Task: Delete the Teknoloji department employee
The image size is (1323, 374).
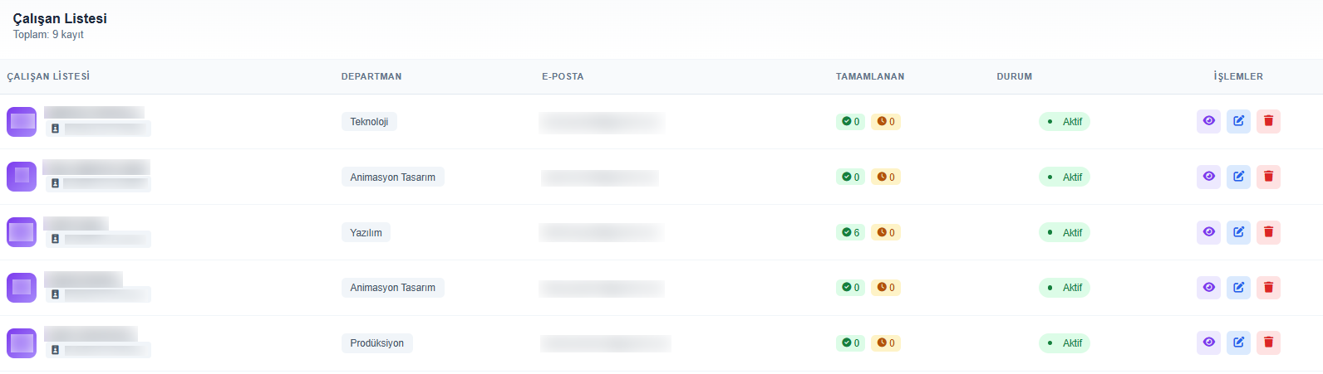Action: [x=1268, y=121]
